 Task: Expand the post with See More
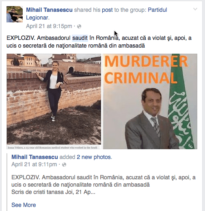click(24, 205)
